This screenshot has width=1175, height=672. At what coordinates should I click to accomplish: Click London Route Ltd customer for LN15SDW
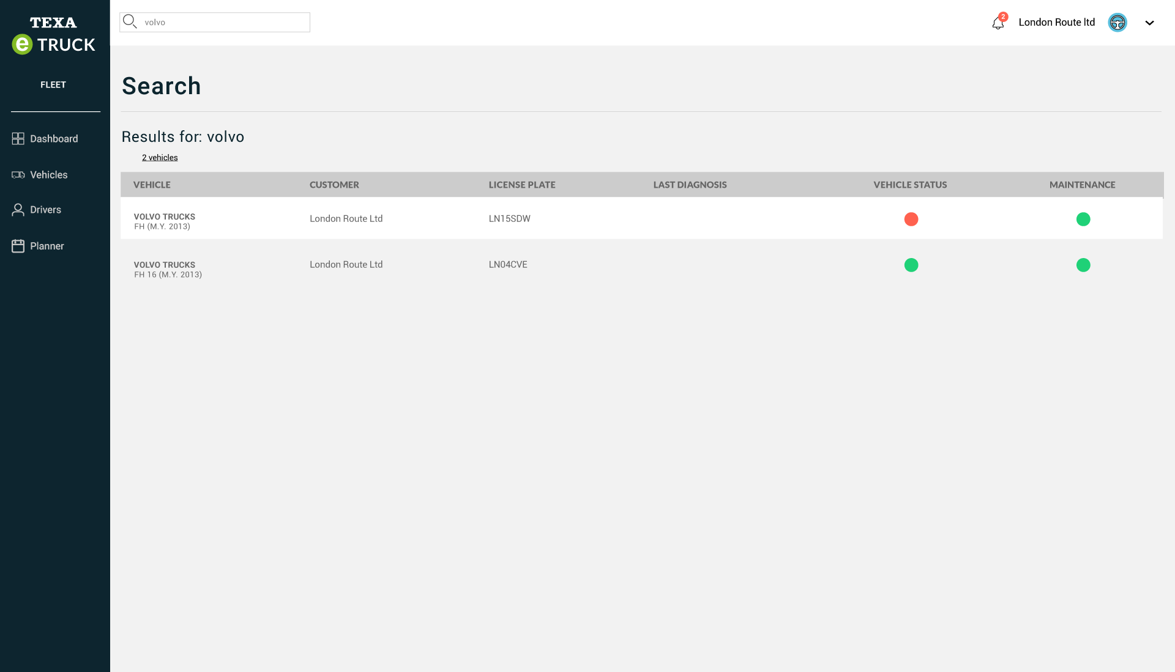click(346, 219)
